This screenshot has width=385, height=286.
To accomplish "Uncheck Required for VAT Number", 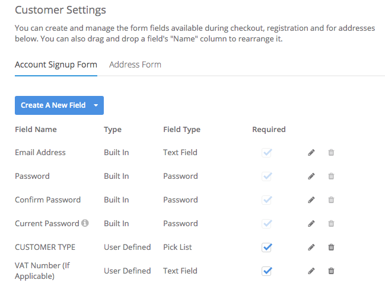I will pyautogui.click(x=267, y=271).
